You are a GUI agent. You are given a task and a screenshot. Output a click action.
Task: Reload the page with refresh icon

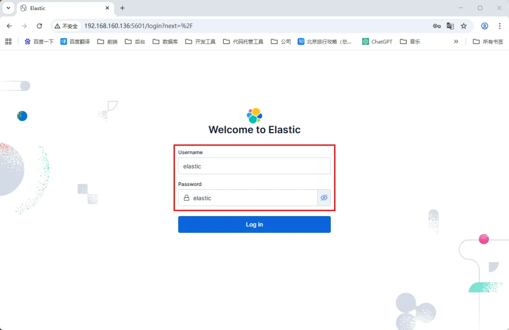(x=39, y=26)
